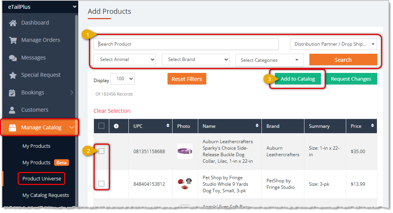The image size is (393, 213).
Task: Click the info icon in table header
Action: (116, 126)
